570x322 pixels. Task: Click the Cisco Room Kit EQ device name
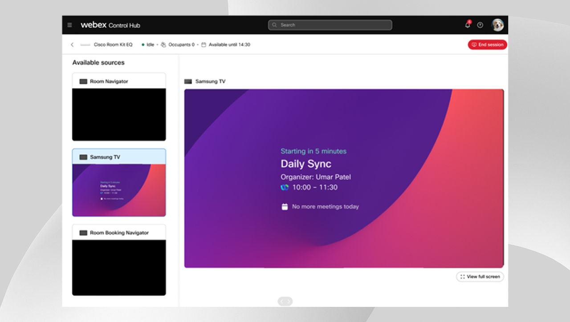click(113, 45)
